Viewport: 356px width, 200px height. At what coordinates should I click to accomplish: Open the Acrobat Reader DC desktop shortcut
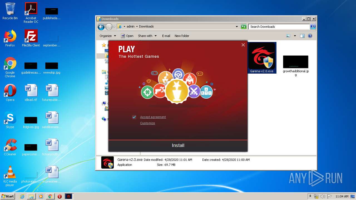coord(31,13)
